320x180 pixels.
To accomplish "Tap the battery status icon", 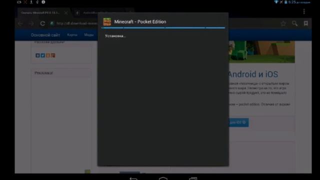I will pos(285,2).
